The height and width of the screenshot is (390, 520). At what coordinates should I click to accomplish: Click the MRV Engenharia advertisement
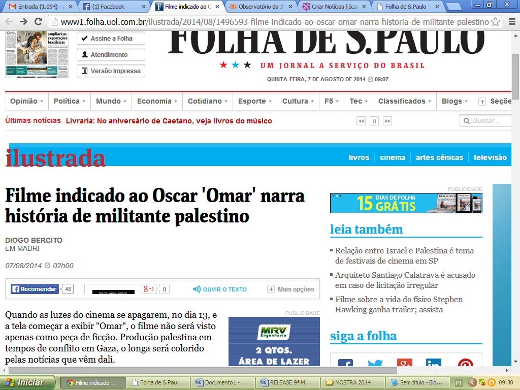[274, 342]
